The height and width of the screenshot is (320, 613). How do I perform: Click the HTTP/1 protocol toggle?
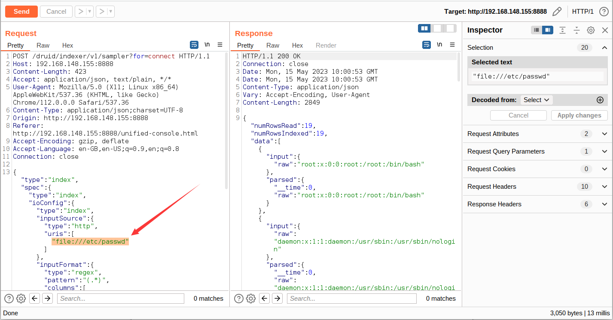(583, 12)
